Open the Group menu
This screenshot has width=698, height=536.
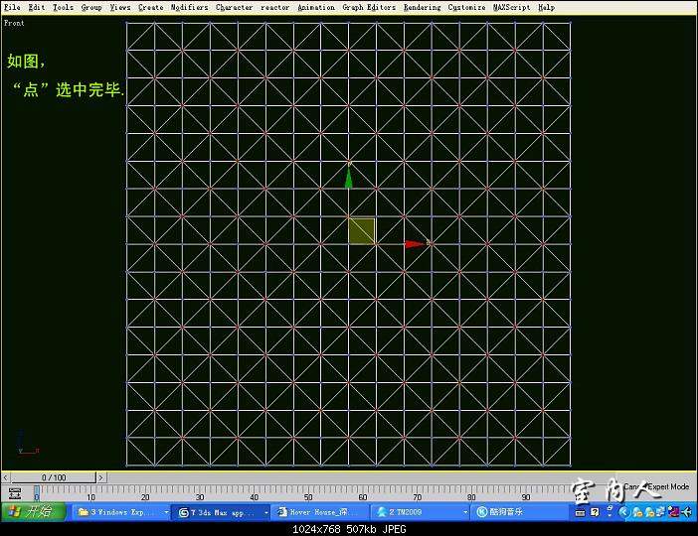pos(91,7)
